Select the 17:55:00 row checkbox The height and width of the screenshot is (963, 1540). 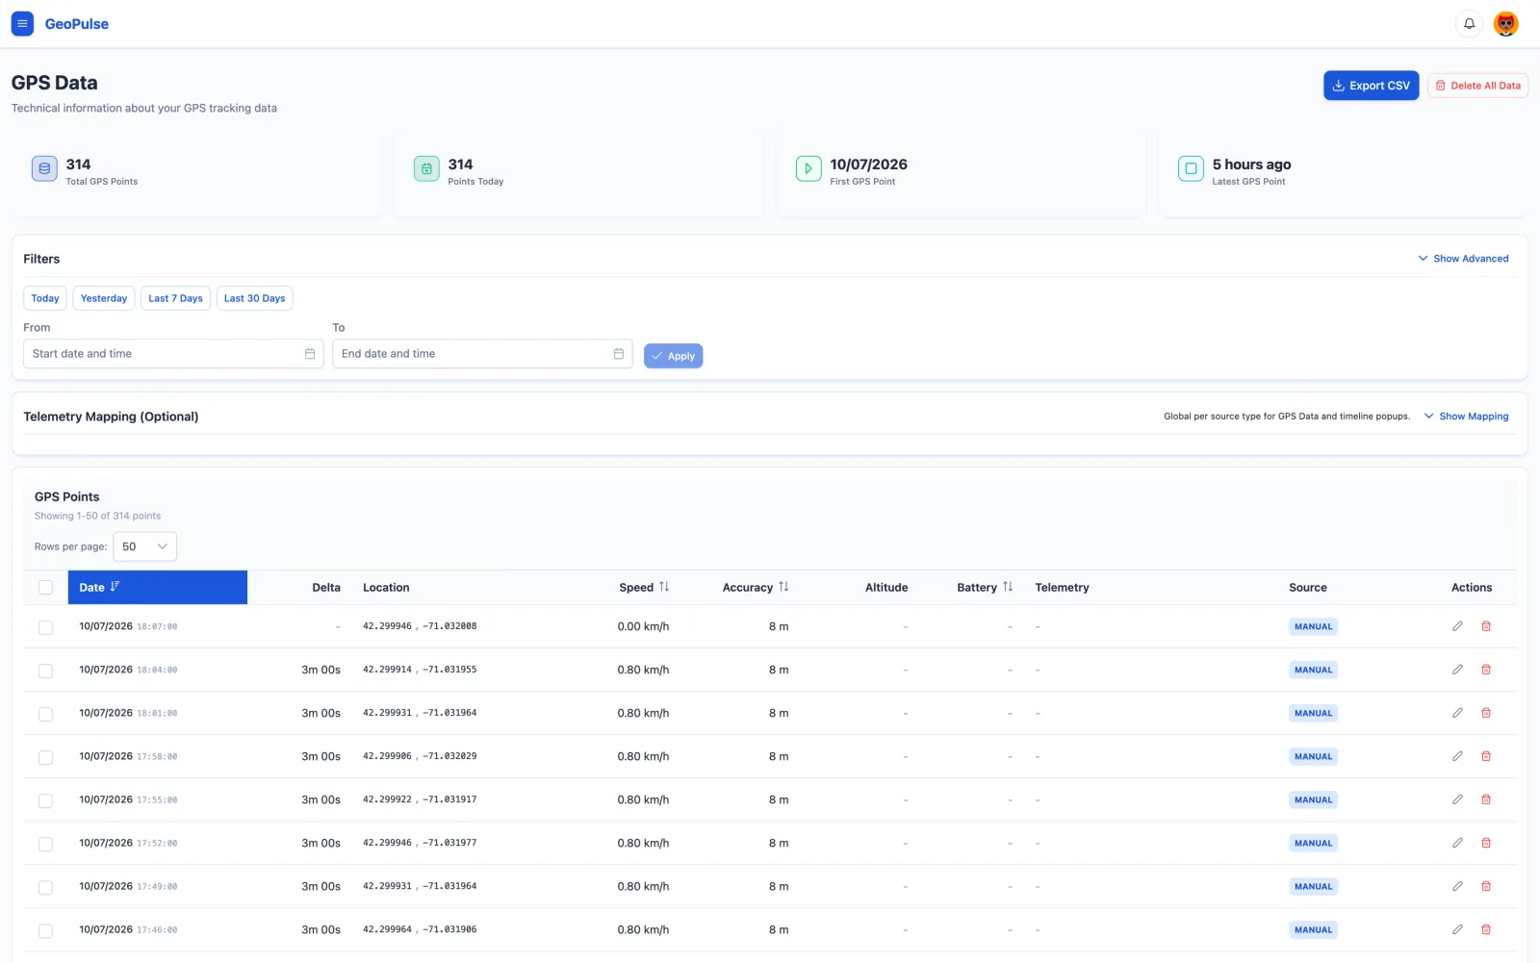(x=45, y=800)
